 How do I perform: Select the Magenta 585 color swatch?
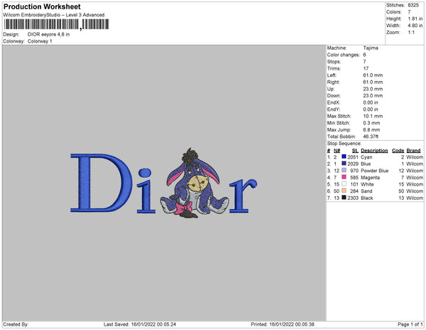(x=344, y=177)
